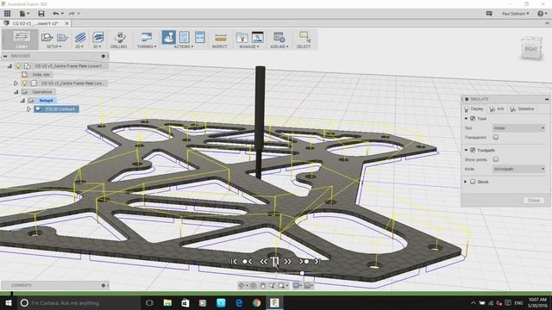Image resolution: width=552 pixels, height=310 pixels.
Task: Enable Show points checkbox
Action: tap(496, 159)
